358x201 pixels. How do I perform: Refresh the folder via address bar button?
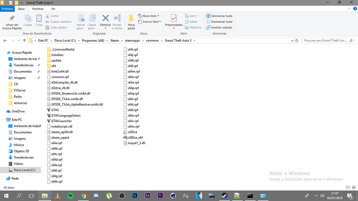pos(296,41)
